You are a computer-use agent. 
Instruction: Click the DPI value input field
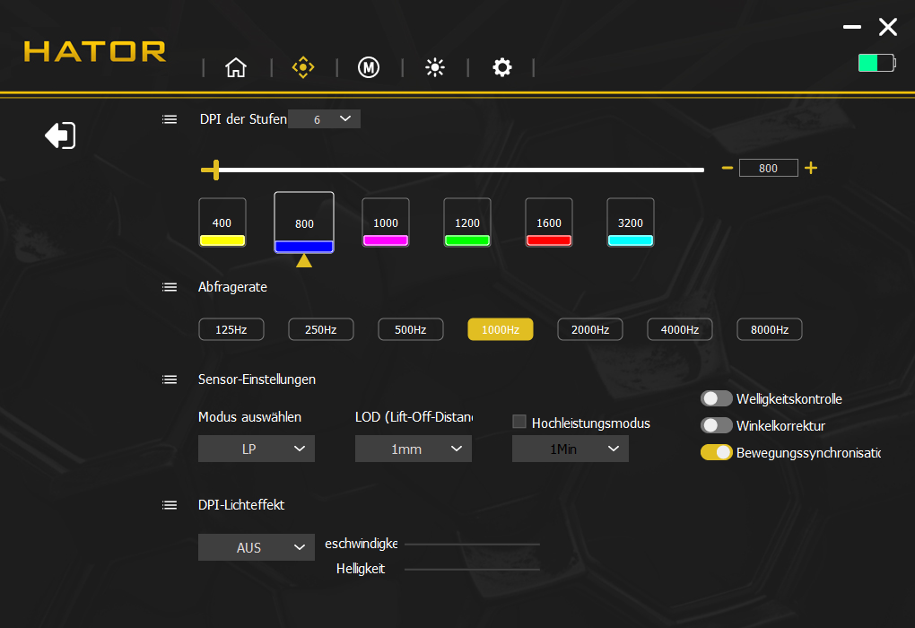pos(768,168)
